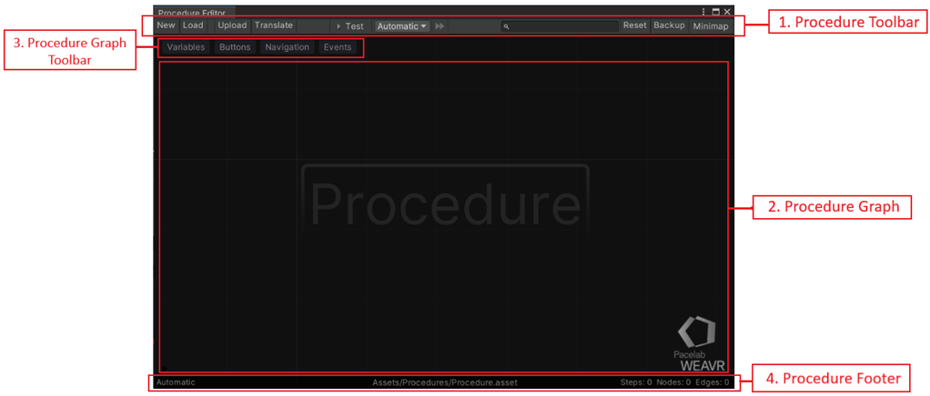Click the Load button in toolbar
Screen dimensions: 930x396
pyautogui.click(x=193, y=26)
